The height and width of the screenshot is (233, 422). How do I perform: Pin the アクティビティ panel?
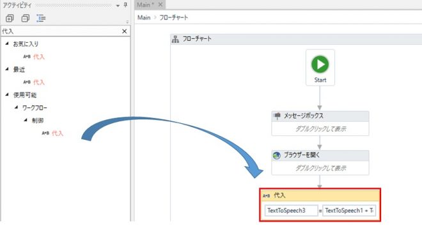[125, 5]
